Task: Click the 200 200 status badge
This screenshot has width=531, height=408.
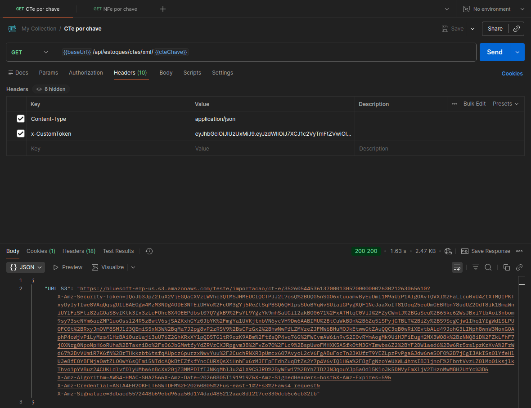Action: coord(366,251)
